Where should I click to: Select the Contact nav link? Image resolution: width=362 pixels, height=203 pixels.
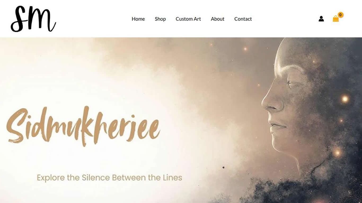tap(243, 19)
